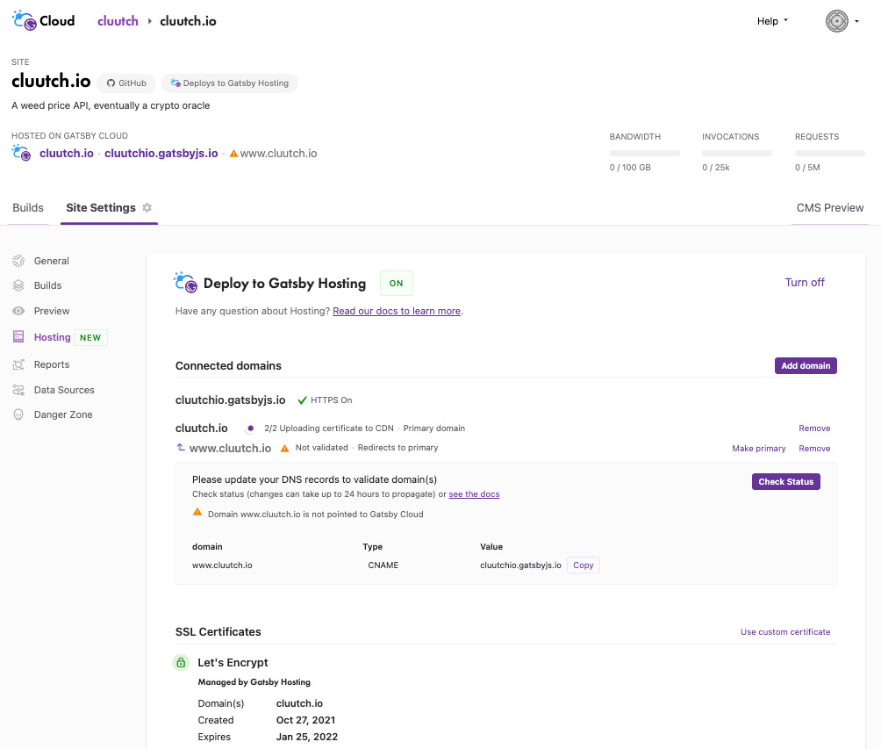The height and width of the screenshot is (749, 881).
Task: Click the Requests usage bar
Action: 830,153
